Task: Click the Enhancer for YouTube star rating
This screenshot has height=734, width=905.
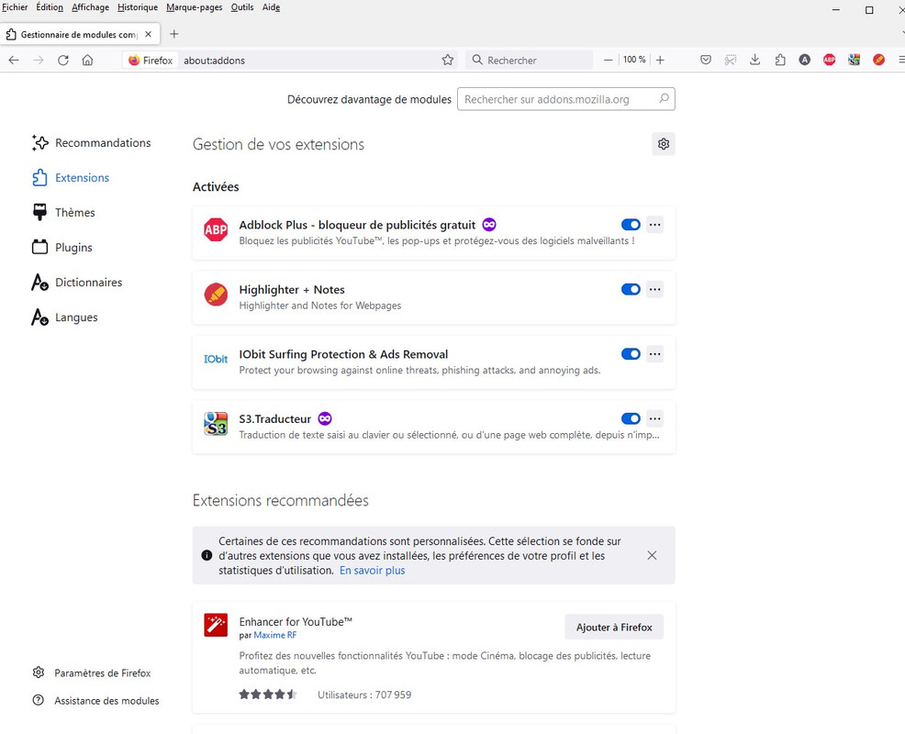Action: click(268, 695)
